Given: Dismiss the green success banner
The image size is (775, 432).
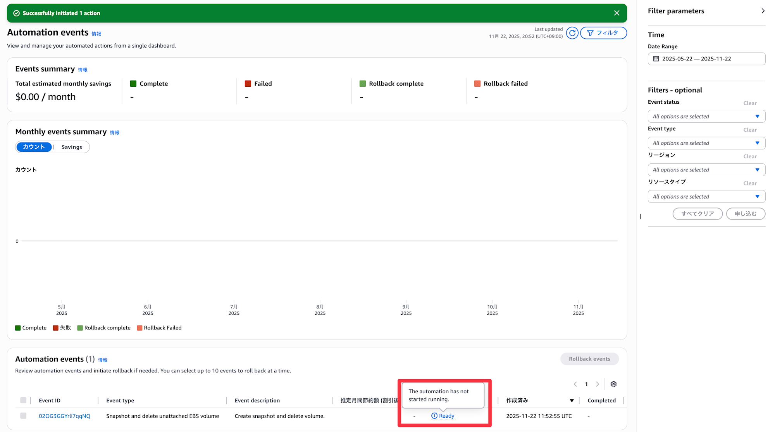Looking at the screenshot, I should point(617,13).
